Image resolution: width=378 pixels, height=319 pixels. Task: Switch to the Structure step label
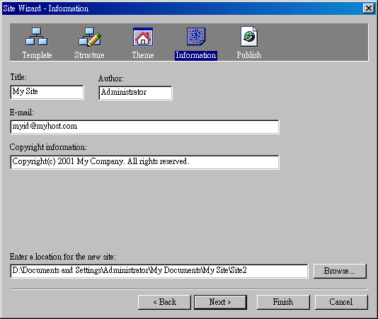(x=89, y=55)
